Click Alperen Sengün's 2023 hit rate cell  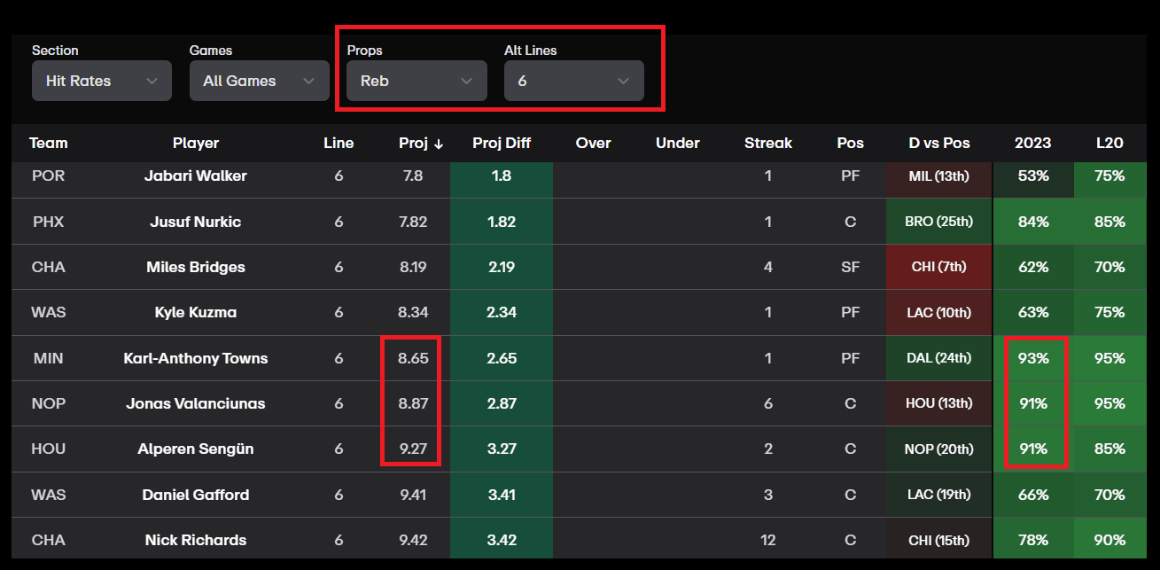coord(1033,449)
